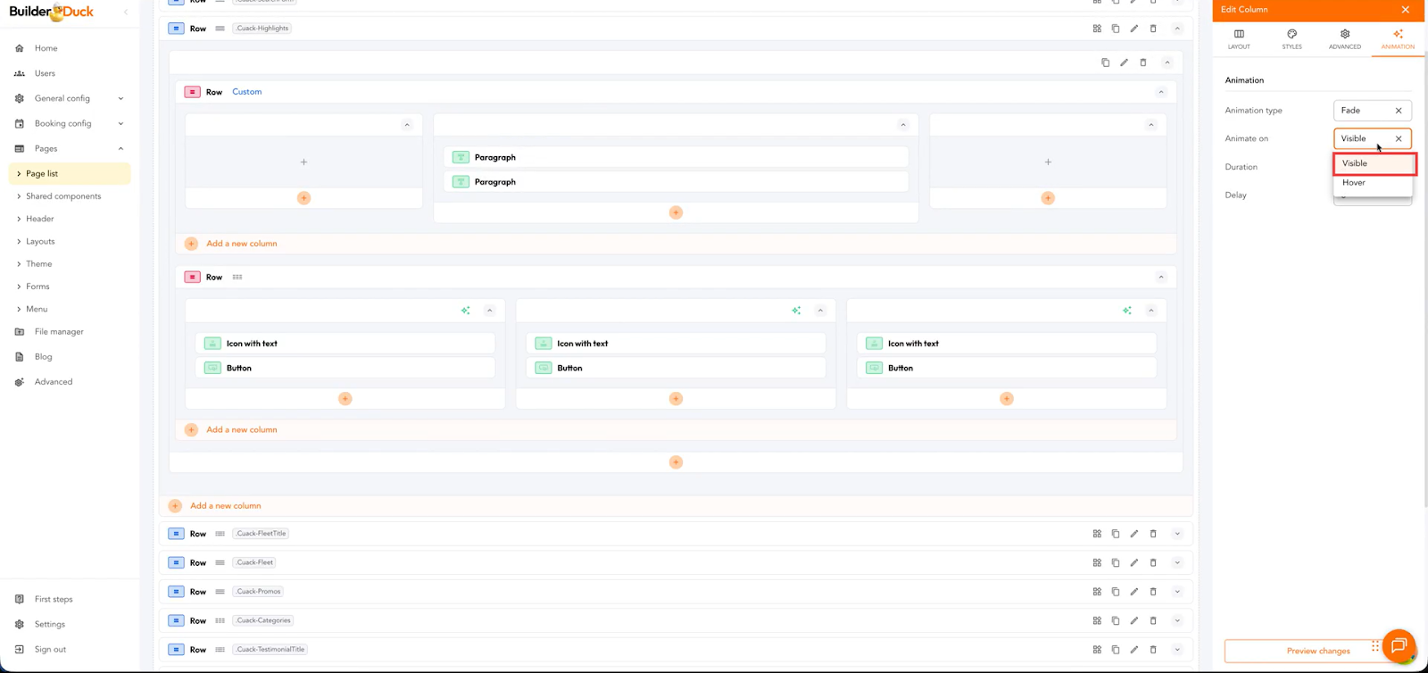Expand the Cuack-Categories row
The width and height of the screenshot is (1428, 673).
[1177, 620]
